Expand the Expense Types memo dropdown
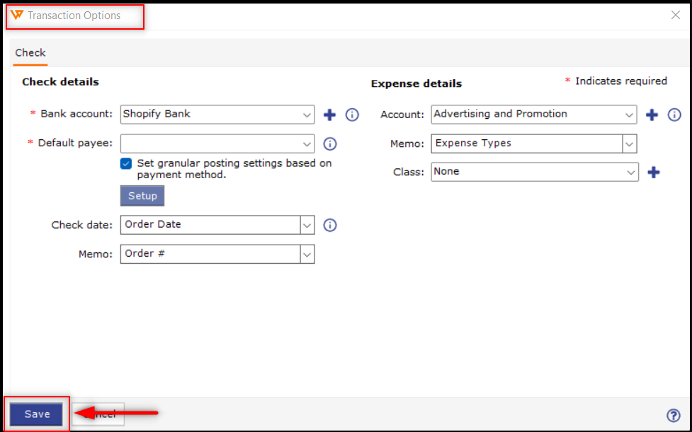Screen dimensions: 692x432 coord(629,144)
